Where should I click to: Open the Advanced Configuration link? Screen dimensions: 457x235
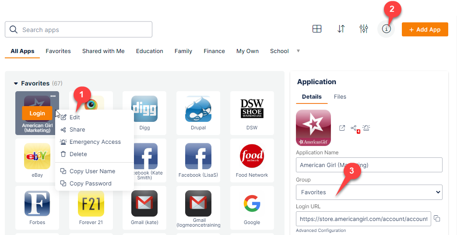(x=321, y=230)
